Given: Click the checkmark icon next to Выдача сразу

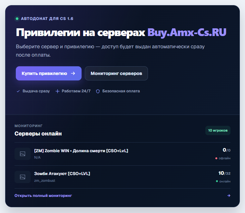Looking at the screenshot, I should [x=18, y=91].
